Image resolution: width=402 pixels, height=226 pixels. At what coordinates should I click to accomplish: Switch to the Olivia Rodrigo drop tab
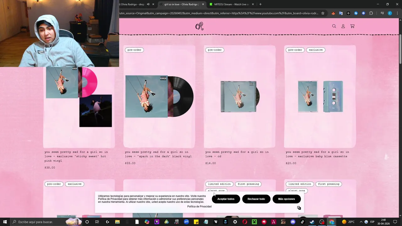click(132, 4)
